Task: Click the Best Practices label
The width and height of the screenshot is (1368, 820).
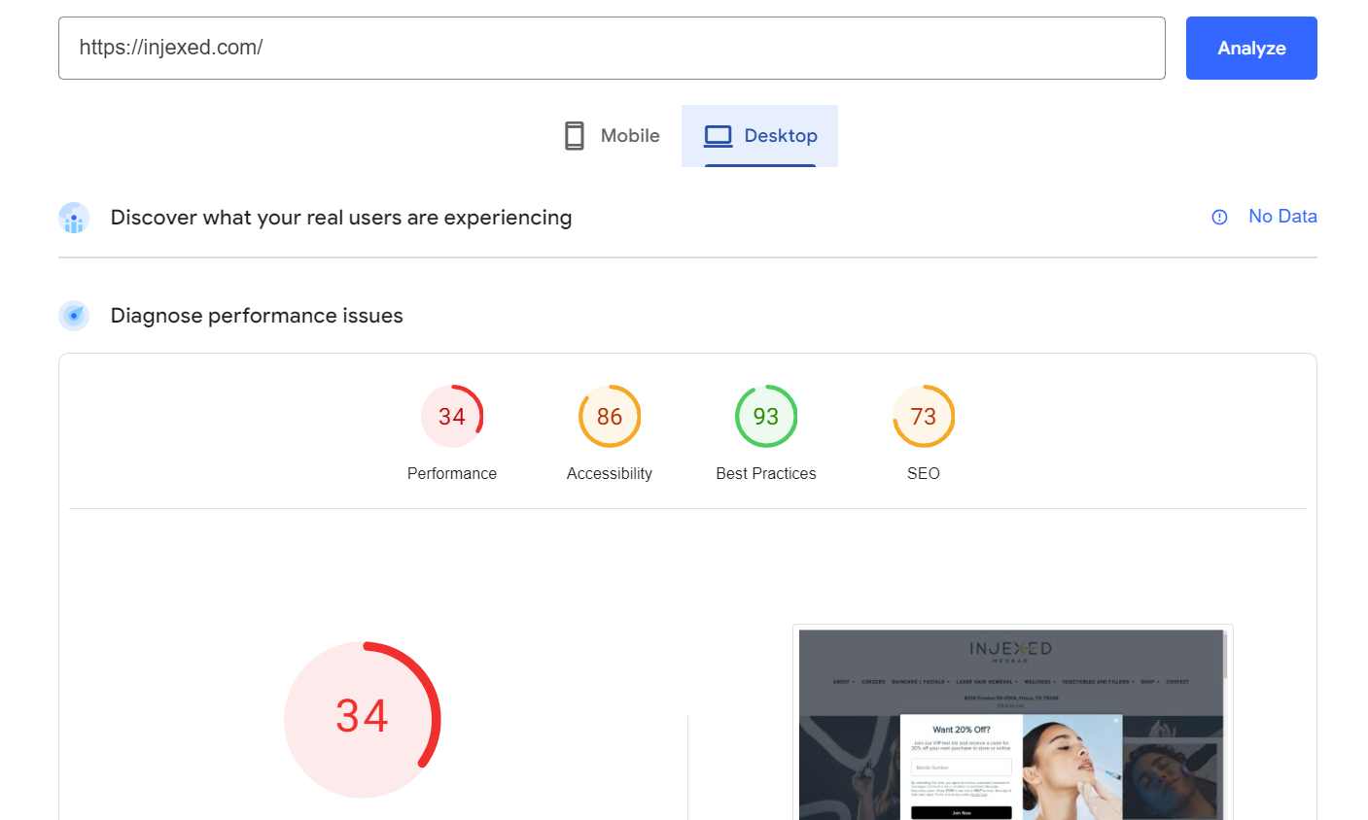Action: point(766,473)
